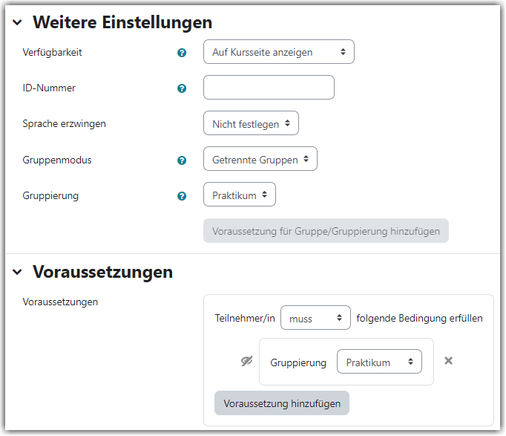Click the Gruppenmodus field label
This screenshot has height=436, width=506.
pos(57,160)
